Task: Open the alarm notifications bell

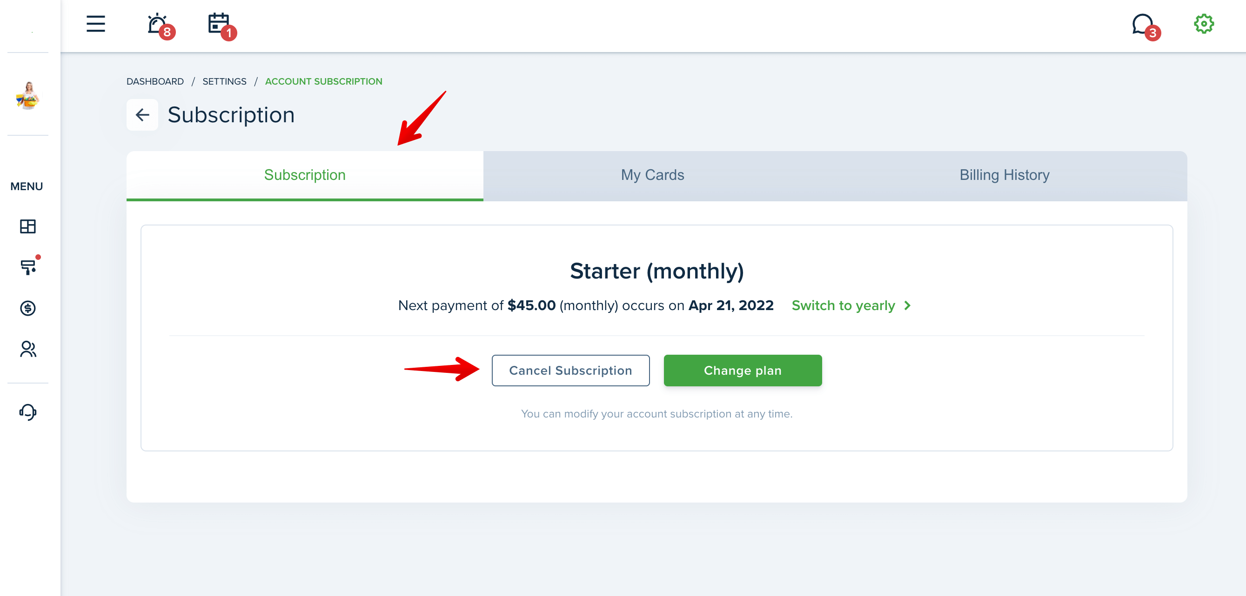Action: coord(159,25)
